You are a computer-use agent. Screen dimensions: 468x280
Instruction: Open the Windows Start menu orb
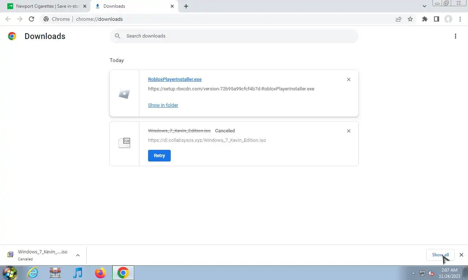10,273
